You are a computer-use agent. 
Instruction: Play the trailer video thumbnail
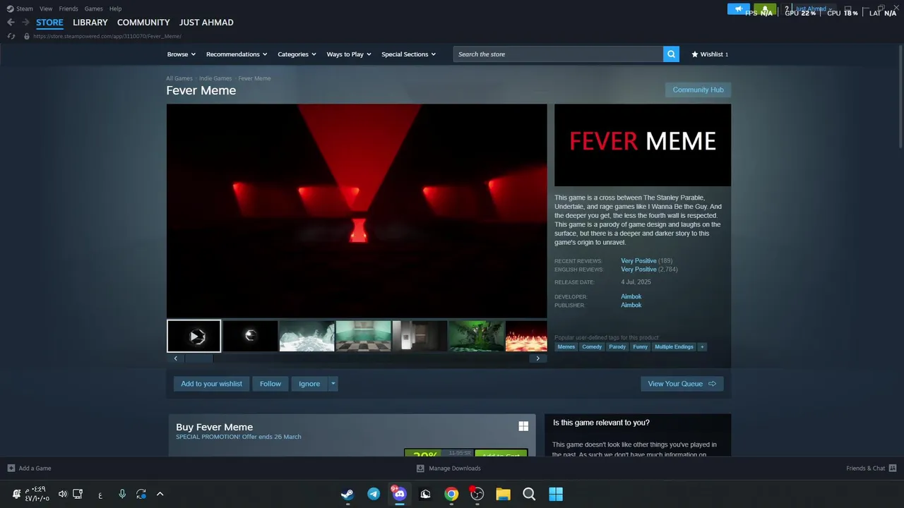tap(194, 336)
